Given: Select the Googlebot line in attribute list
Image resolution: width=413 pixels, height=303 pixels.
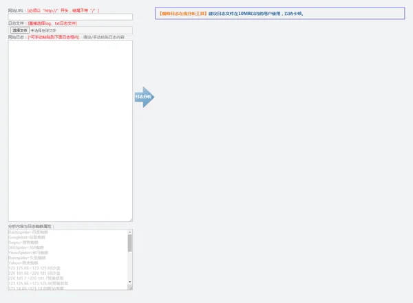Looking at the screenshot, I should click(27, 237).
